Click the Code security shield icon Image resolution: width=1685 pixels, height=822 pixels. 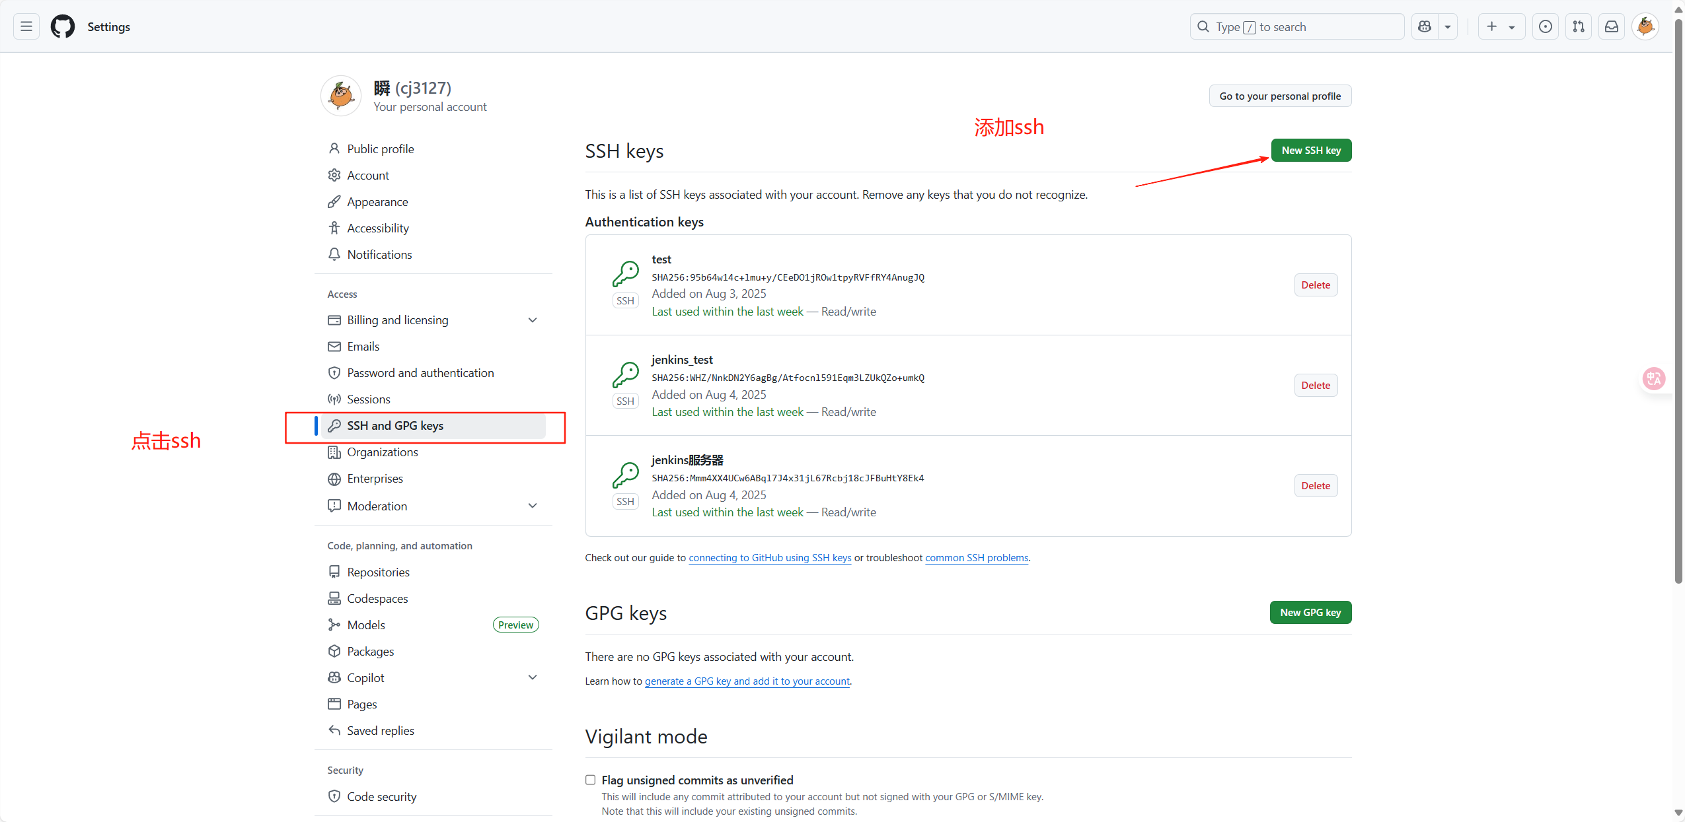click(x=334, y=796)
